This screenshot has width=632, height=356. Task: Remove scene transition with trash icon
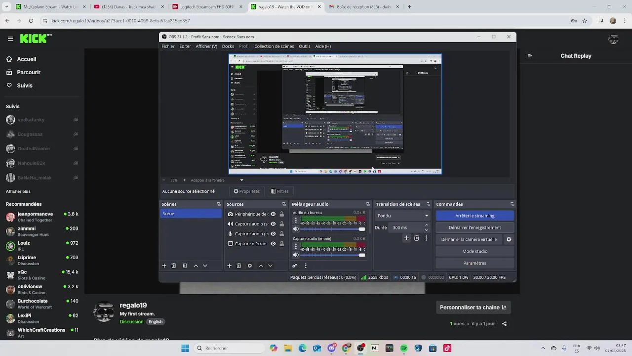pos(416,238)
